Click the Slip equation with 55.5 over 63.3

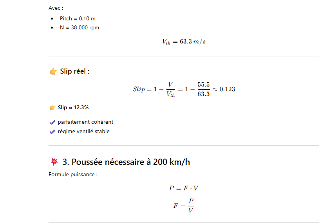pyautogui.click(x=184, y=89)
